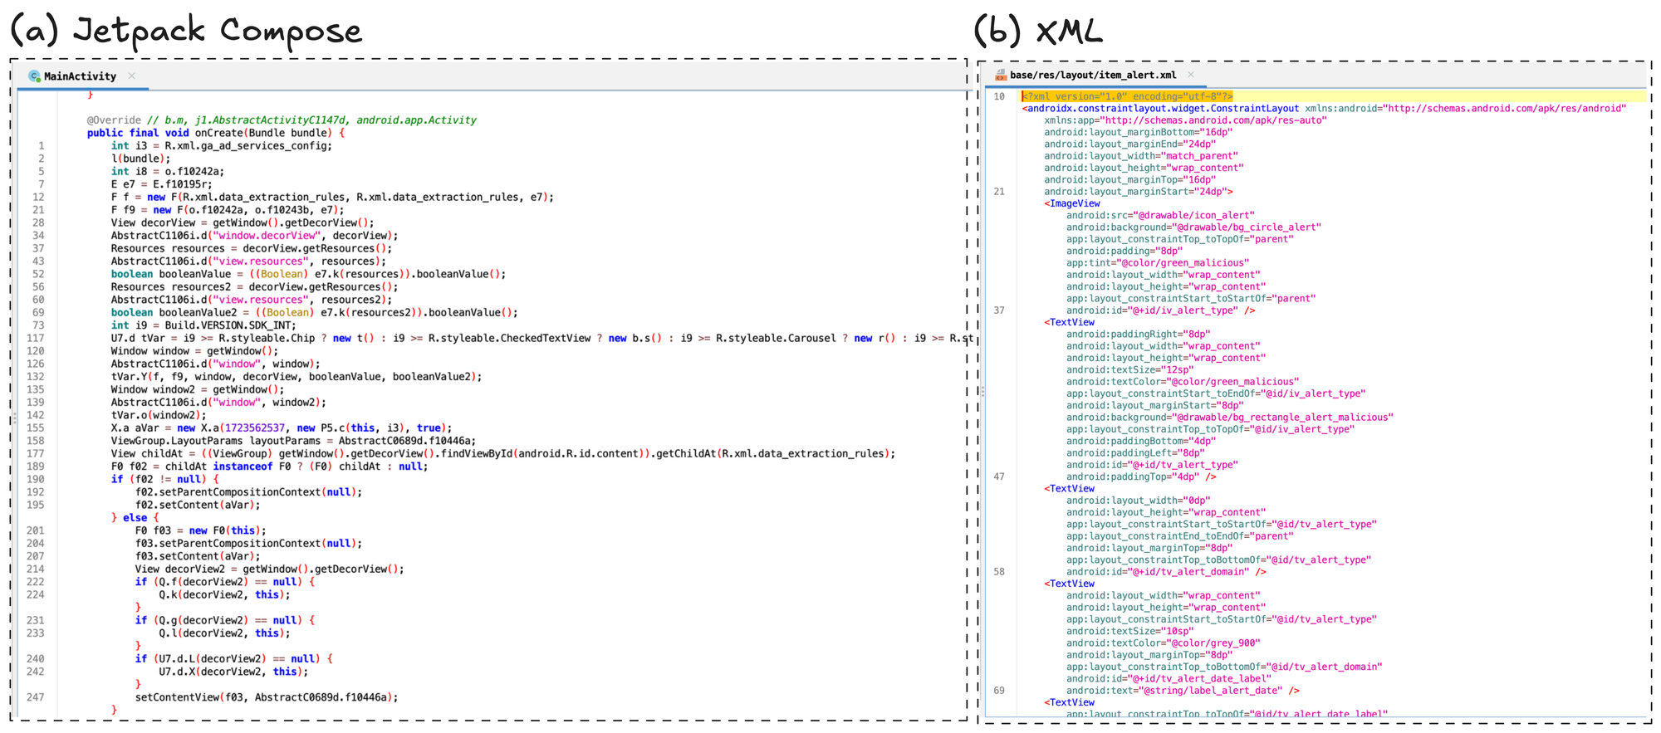Click the splitter handle beside the XML panel

tap(982, 391)
